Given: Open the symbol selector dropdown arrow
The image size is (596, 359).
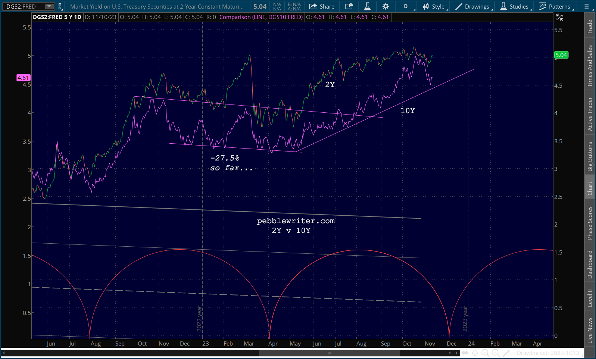Looking at the screenshot, I should point(49,6).
